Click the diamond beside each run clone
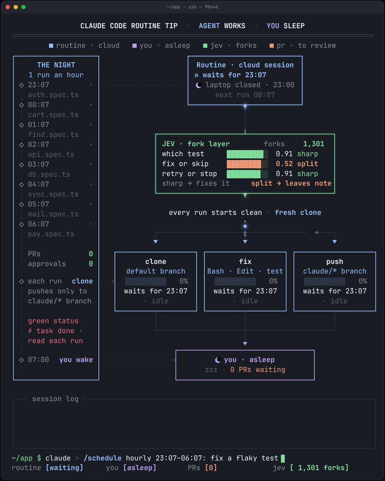This screenshot has height=481, width=385. click(x=21, y=281)
